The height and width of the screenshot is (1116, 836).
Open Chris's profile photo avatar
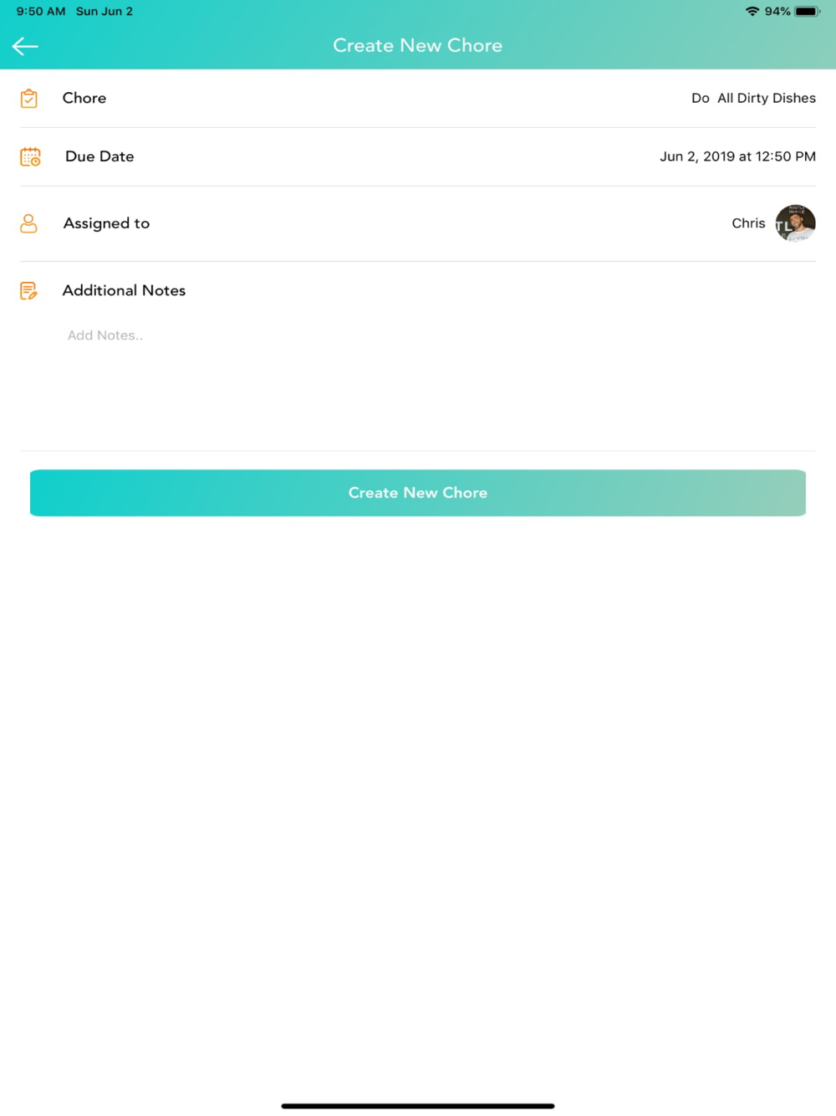(795, 223)
